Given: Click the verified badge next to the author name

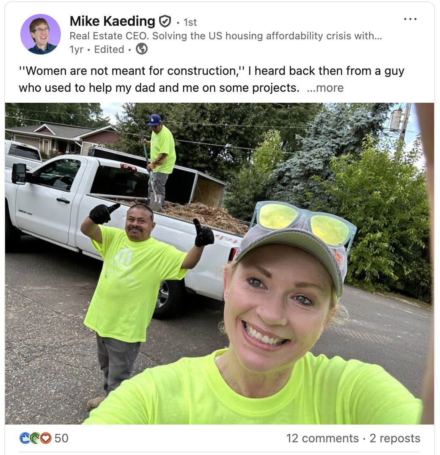Looking at the screenshot, I should 165,21.
